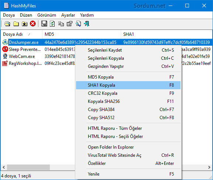213x180 pixels.
Task: Click the Find magnifier toolbar icon
Action: tap(78, 24)
